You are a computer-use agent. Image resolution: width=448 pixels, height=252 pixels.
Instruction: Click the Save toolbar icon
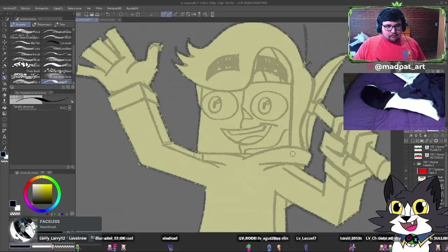tap(97, 14)
